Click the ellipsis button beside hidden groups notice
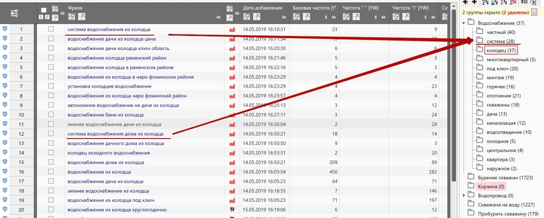The width and height of the screenshot is (544, 218). click(x=534, y=12)
